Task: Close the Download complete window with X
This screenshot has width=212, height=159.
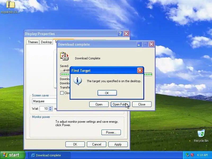Action: (x=151, y=44)
